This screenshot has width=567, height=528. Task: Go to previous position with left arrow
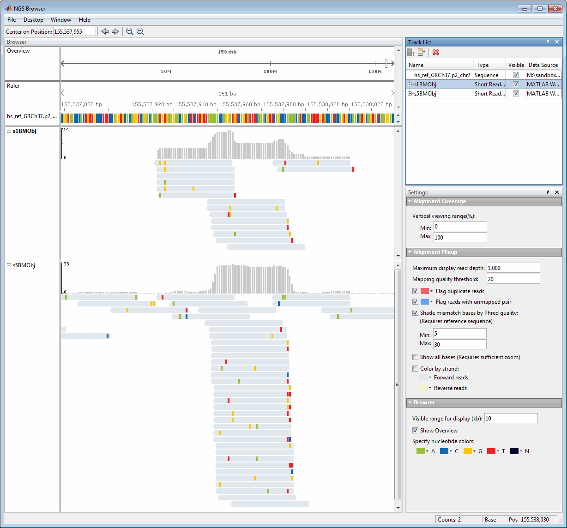tap(105, 31)
